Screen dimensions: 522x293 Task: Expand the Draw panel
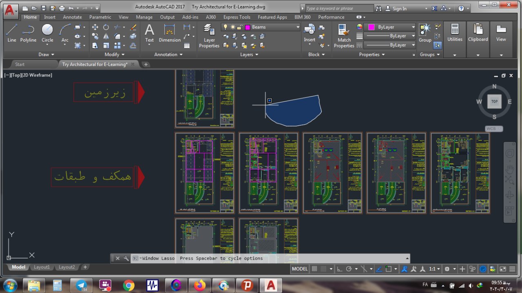[x=46, y=55]
